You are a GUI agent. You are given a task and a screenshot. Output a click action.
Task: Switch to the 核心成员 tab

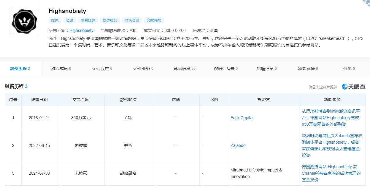61,69
